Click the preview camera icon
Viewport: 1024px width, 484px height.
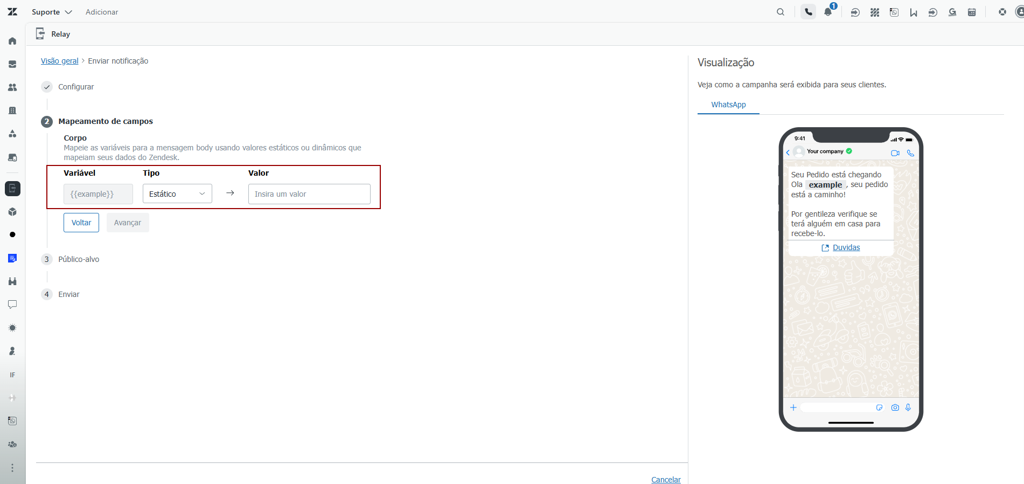(x=895, y=407)
